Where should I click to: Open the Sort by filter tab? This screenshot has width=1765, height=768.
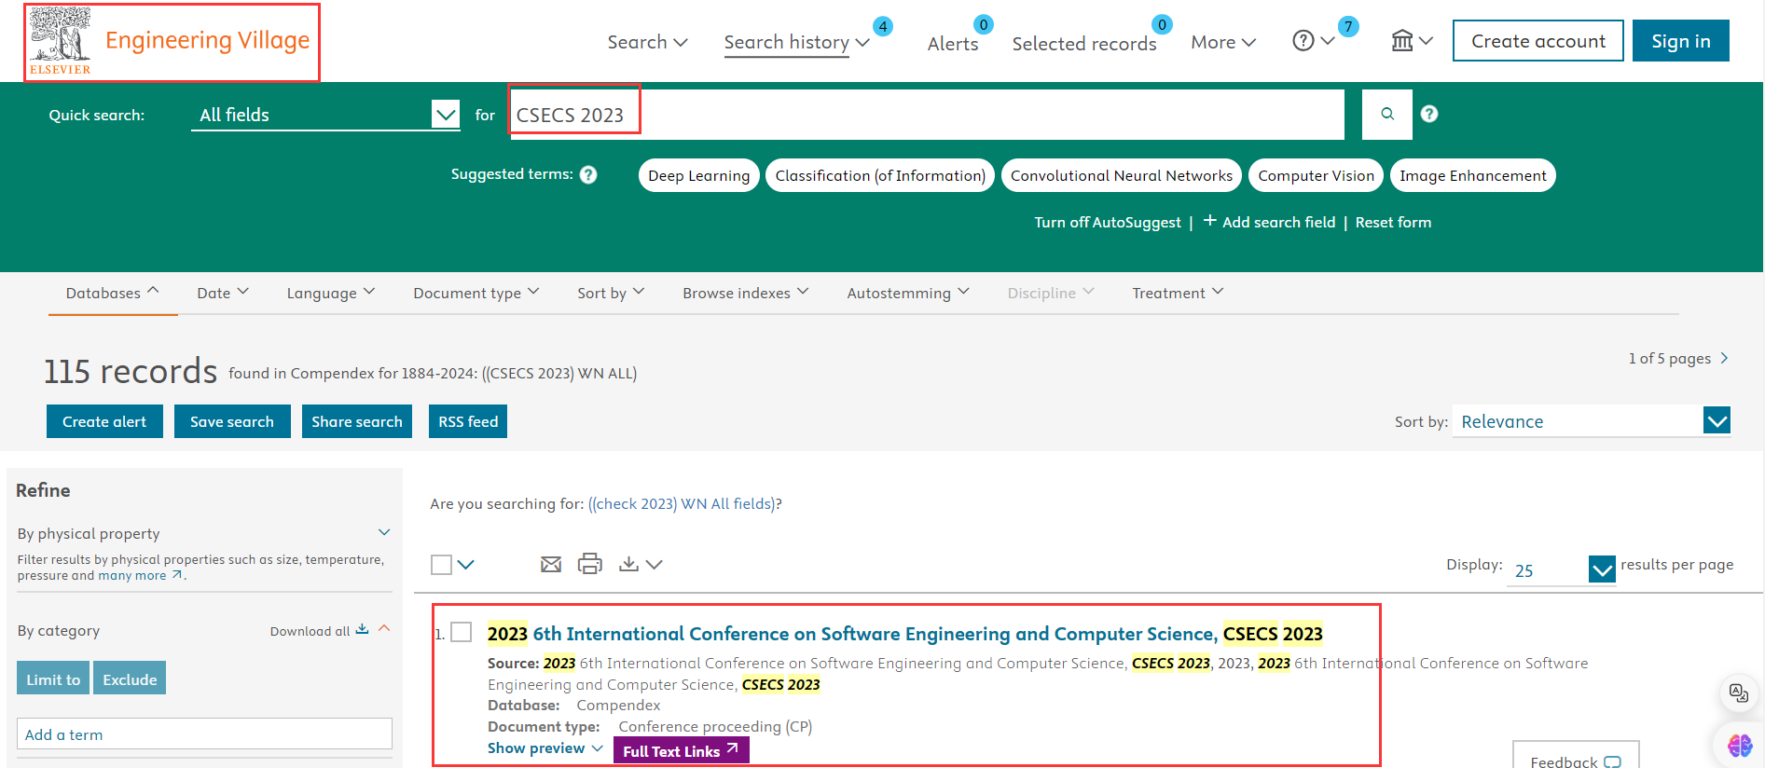(x=611, y=293)
